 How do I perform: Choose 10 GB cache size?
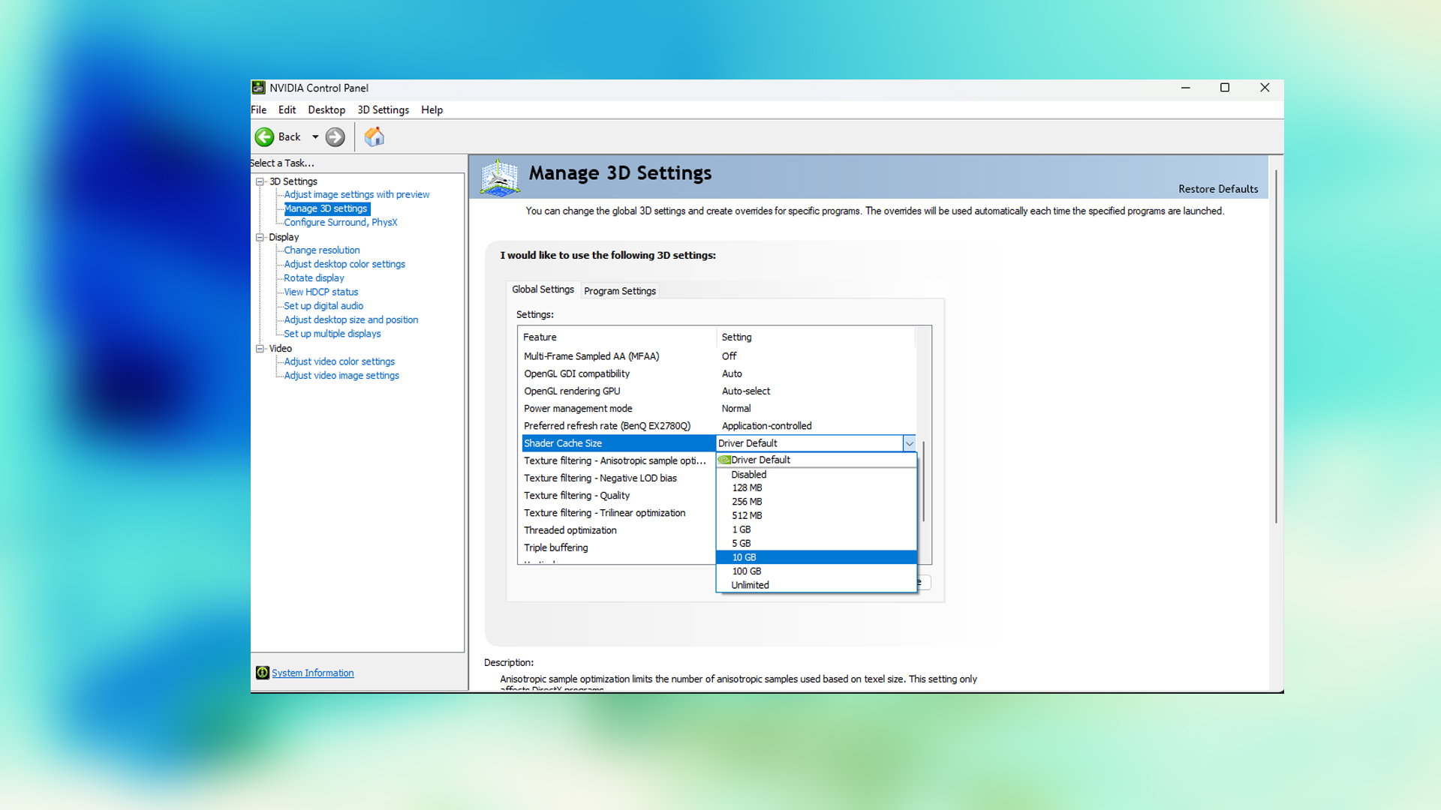tap(817, 557)
